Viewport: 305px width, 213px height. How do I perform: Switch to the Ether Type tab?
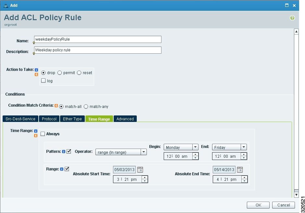click(x=72, y=119)
